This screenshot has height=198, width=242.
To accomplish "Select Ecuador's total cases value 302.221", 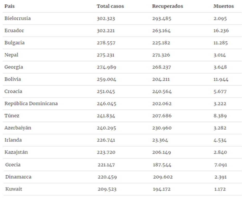I will click(106, 31).
